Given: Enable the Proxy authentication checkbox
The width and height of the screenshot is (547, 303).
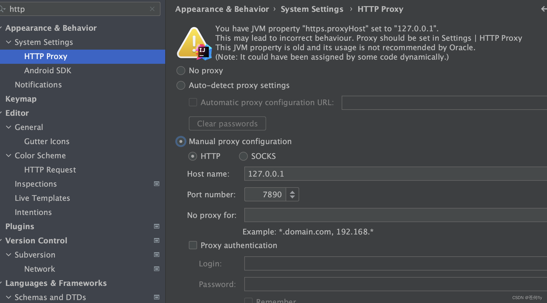Looking at the screenshot, I should (x=193, y=245).
